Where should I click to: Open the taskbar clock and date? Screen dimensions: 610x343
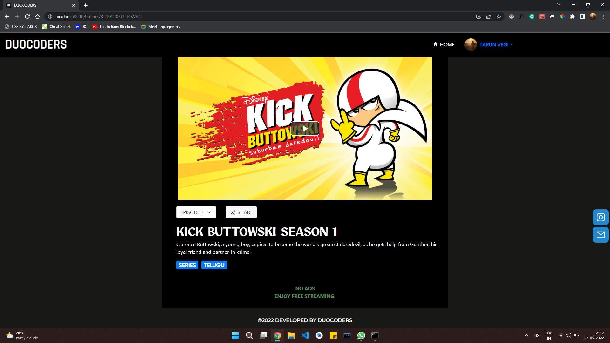594,335
